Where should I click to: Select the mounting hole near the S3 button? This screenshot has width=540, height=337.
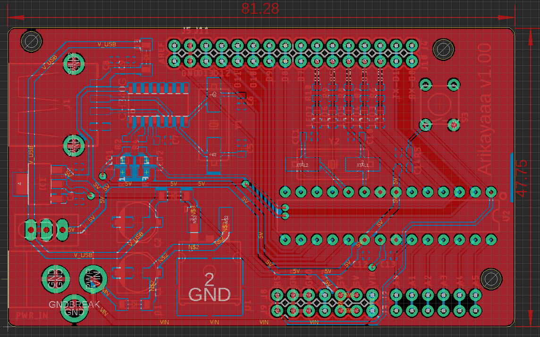click(x=443, y=49)
